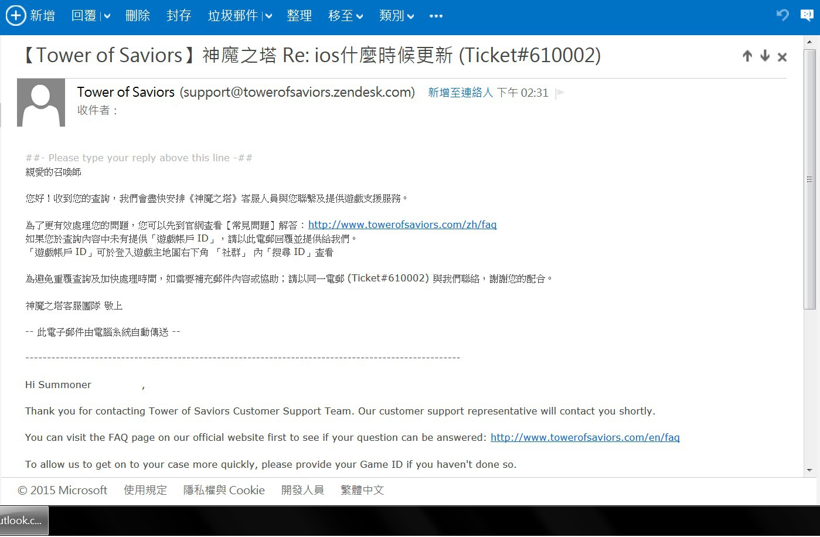Viewport: 820px width, 537px height.
Task: Click the scrollbar up arrow
Action: (x=809, y=42)
